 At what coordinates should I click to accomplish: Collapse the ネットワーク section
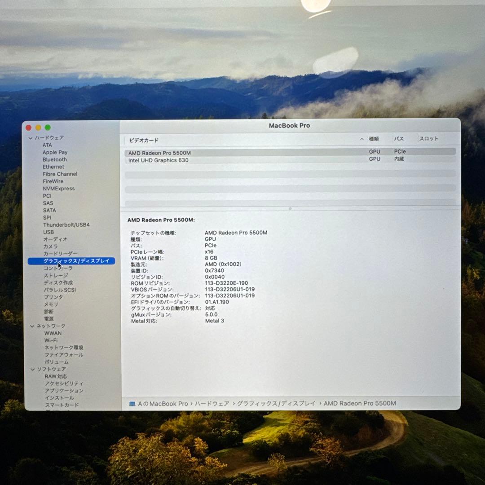click(x=31, y=326)
